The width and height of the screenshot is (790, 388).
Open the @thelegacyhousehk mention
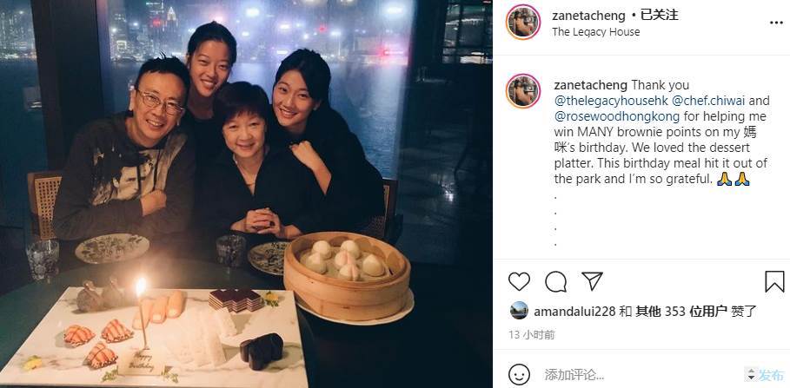(612, 101)
